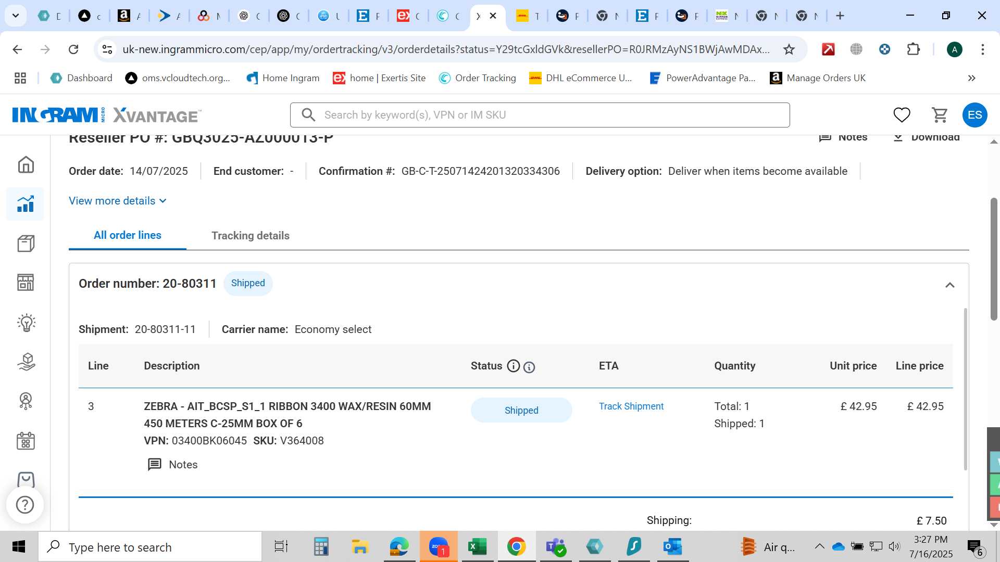
Task: Open the products box sidebar icon
Action: pyautogui.click(x=26, y=244)
